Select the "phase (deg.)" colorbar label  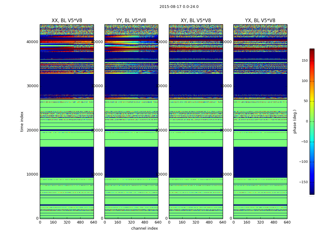coord(295,122)
